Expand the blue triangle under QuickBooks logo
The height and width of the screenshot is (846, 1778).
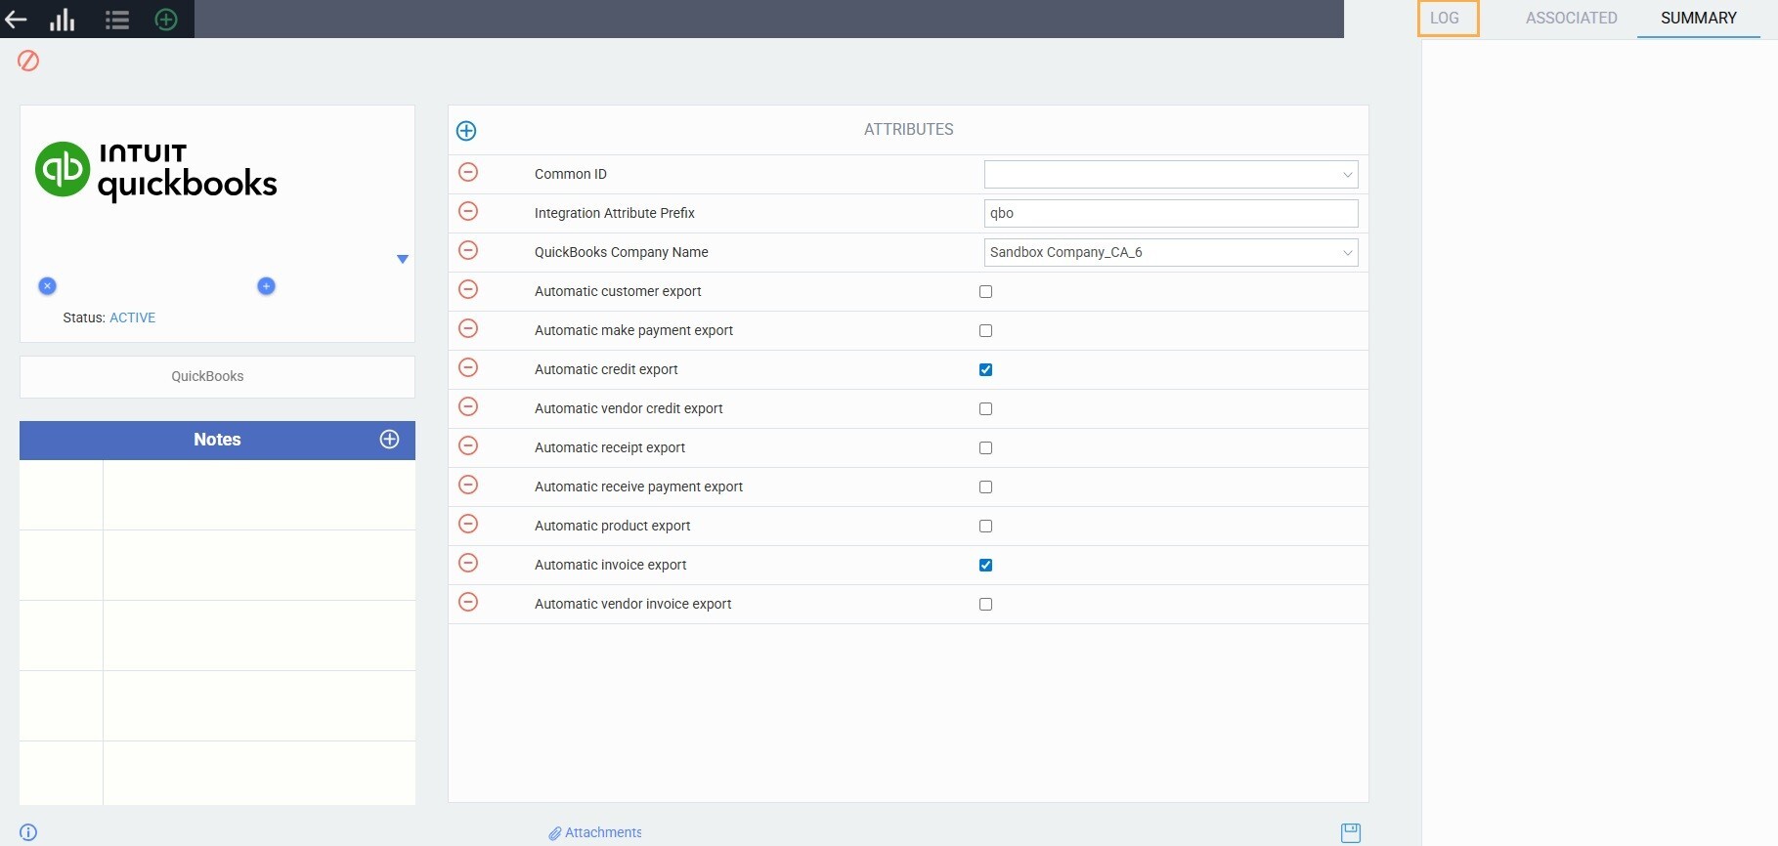point(402,259)
